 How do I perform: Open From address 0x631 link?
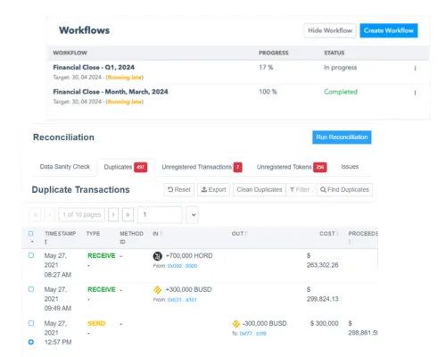click(182, 300)
